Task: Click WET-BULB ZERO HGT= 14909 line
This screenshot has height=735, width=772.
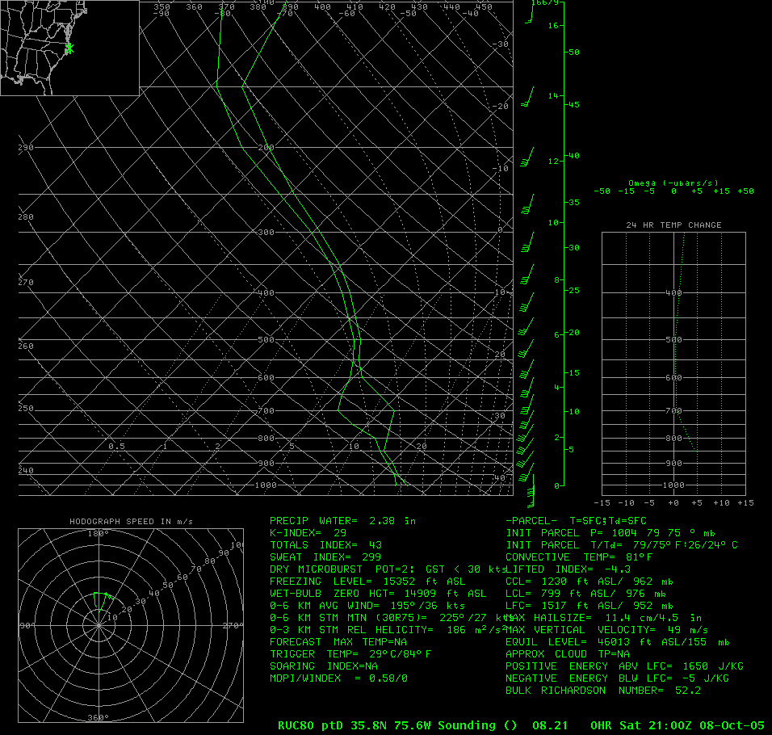Action: 378,593
